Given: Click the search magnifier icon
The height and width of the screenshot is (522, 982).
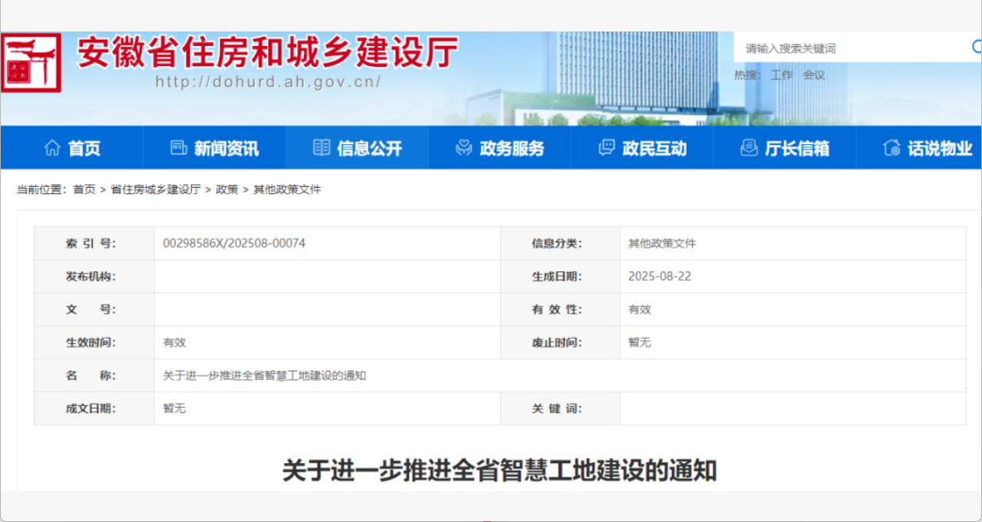Looking at the screenshot, I should click(x=976, y=48).
